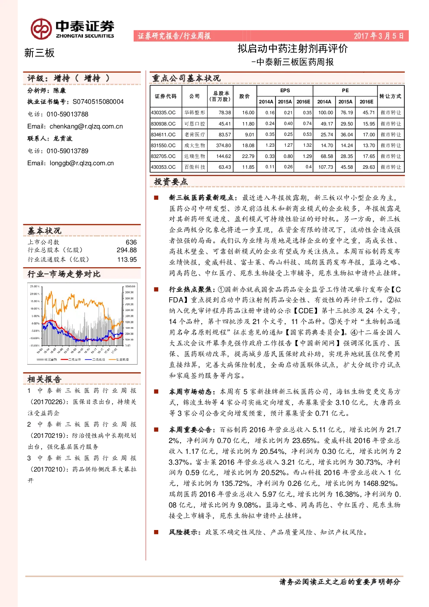Open related report dated 20170226
The width and height of the screenshot is (429, 607).
[x=82, y=401]
